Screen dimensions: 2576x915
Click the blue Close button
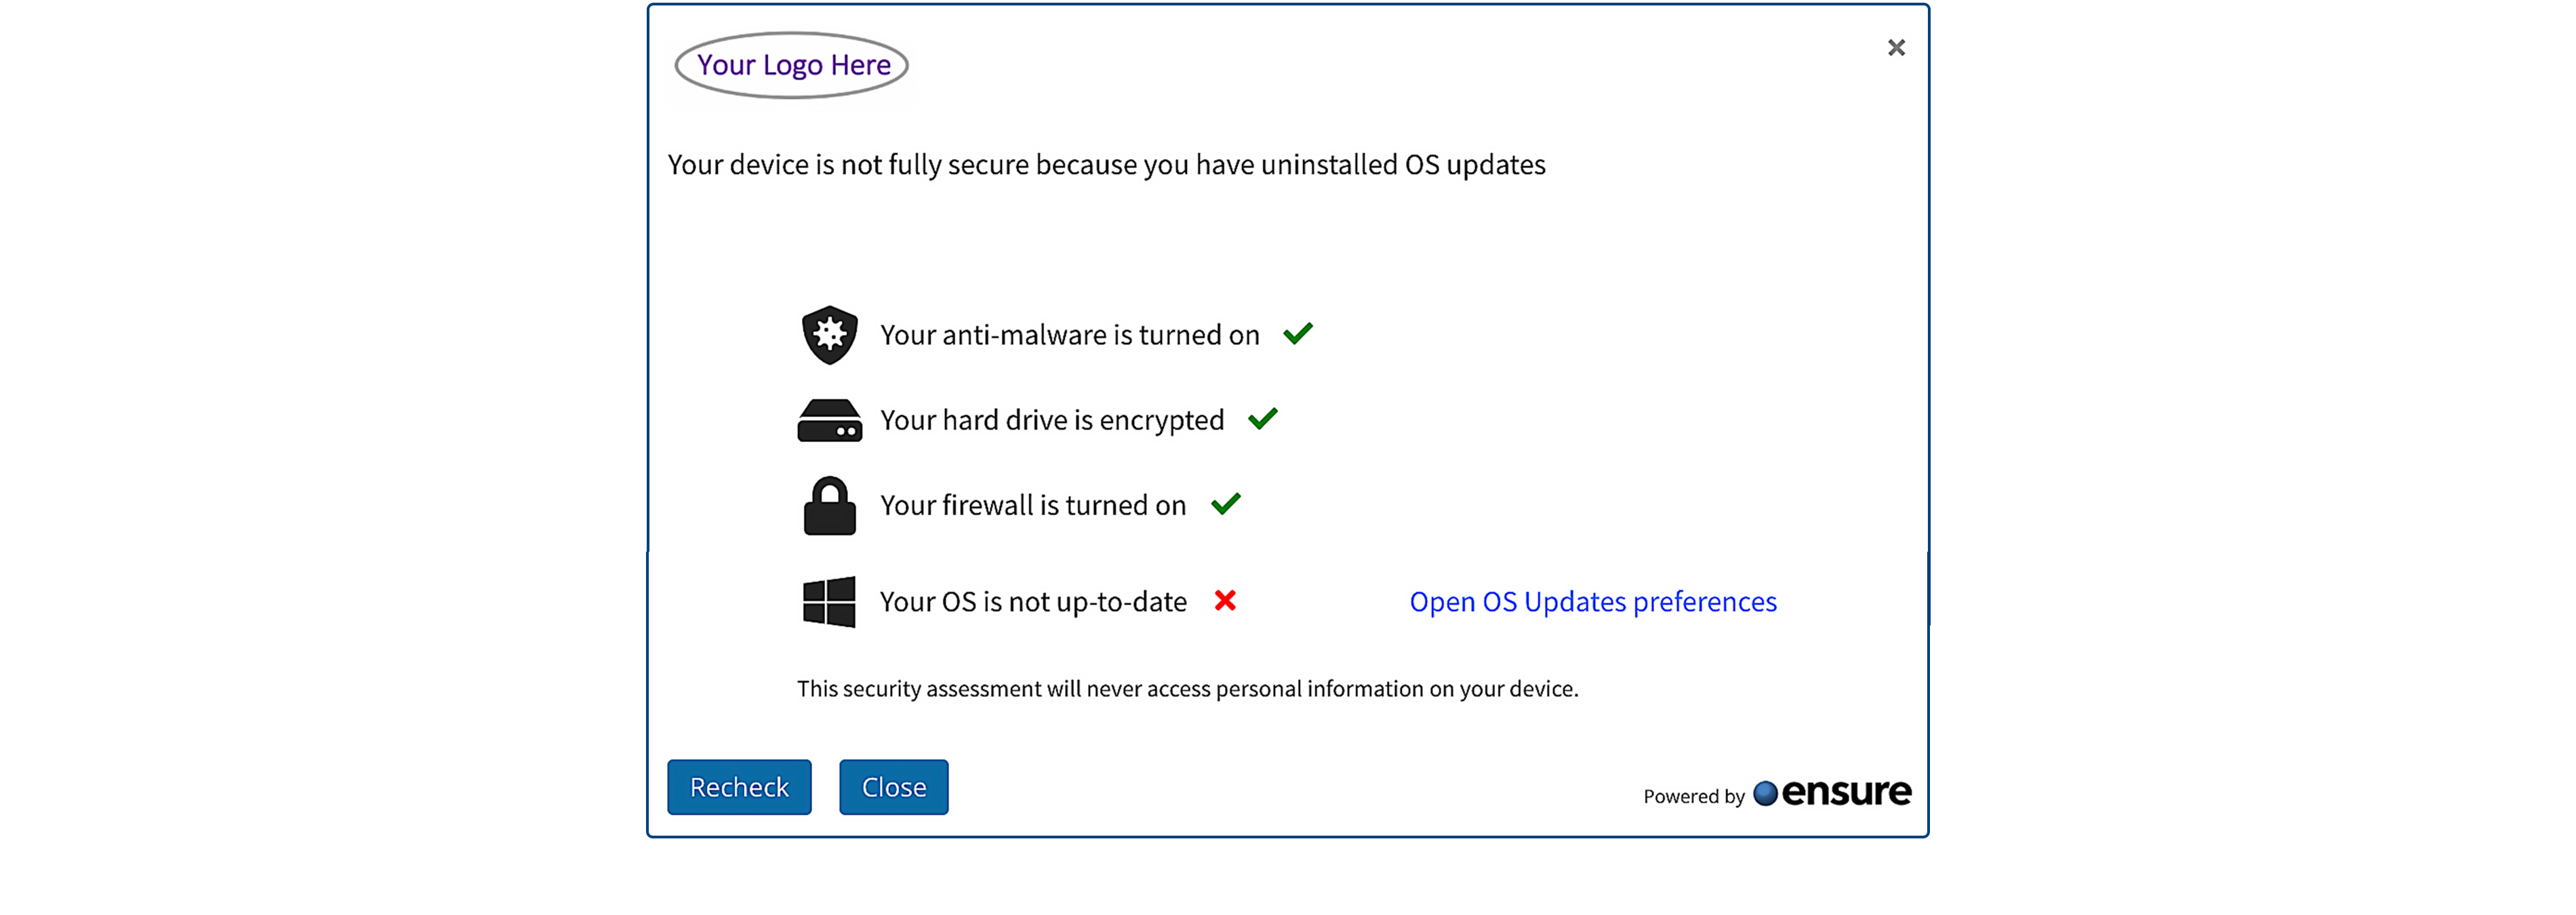click(x=893, y=787)
